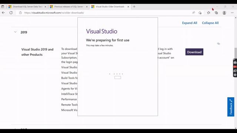
Task: Click the Microsoft Vis list entry
Action: (x=69, y=110)
